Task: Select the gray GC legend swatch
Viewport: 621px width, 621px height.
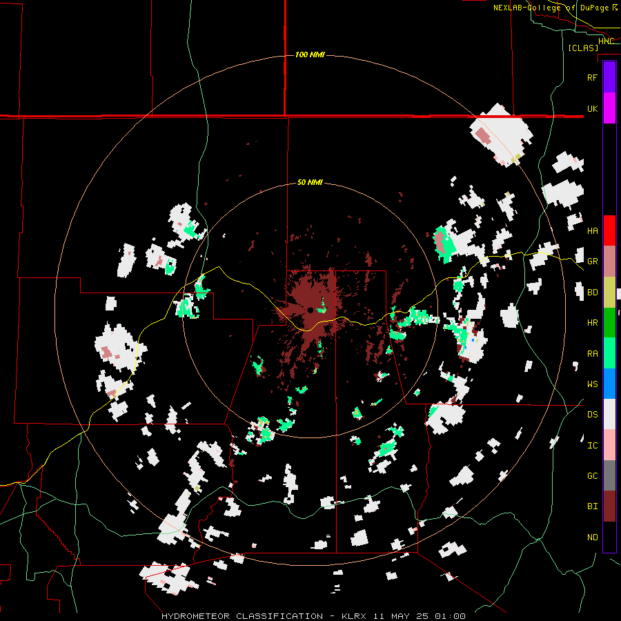Action: click(609, 475)
